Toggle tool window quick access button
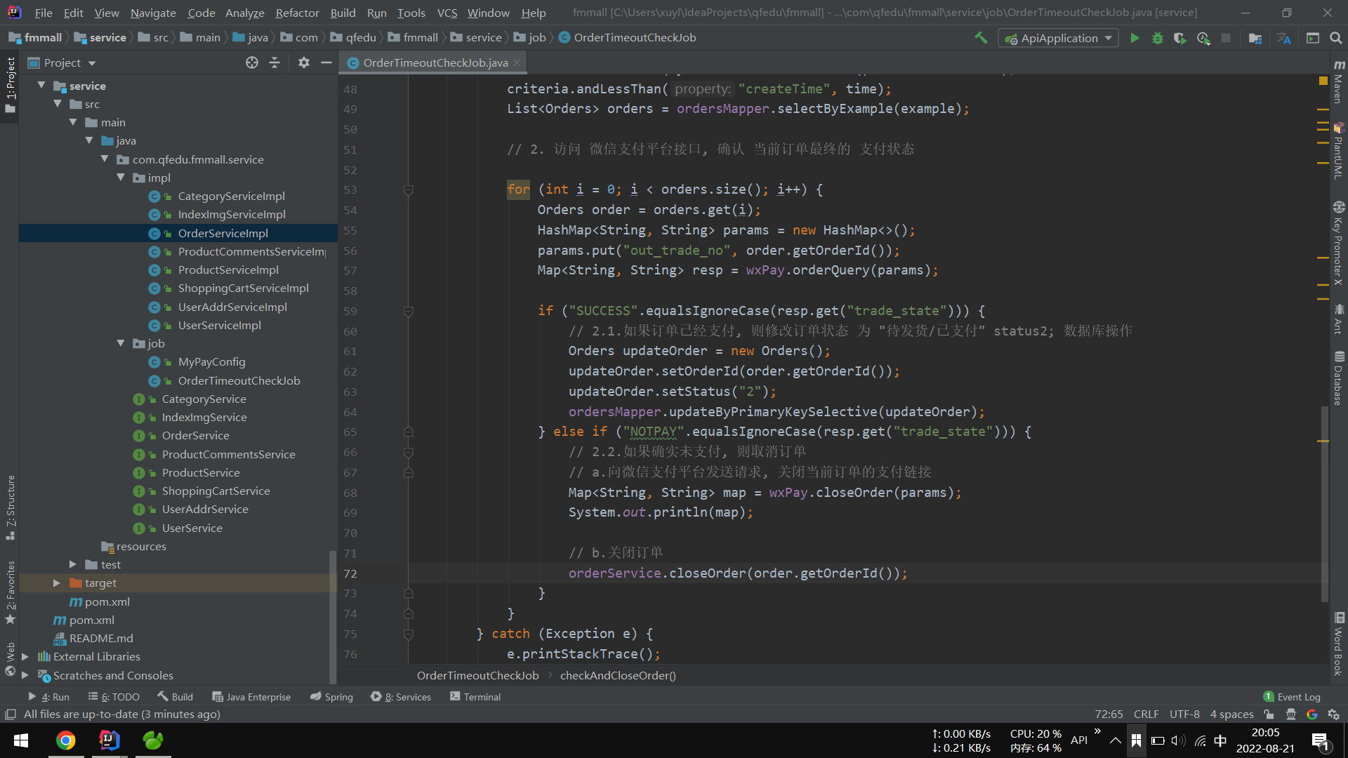 pos(10,714)
